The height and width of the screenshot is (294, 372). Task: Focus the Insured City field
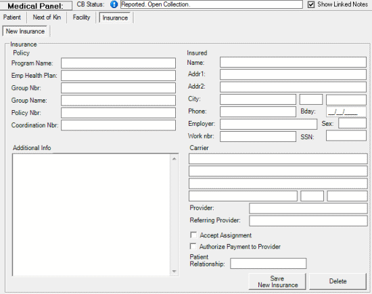point(258,99)
